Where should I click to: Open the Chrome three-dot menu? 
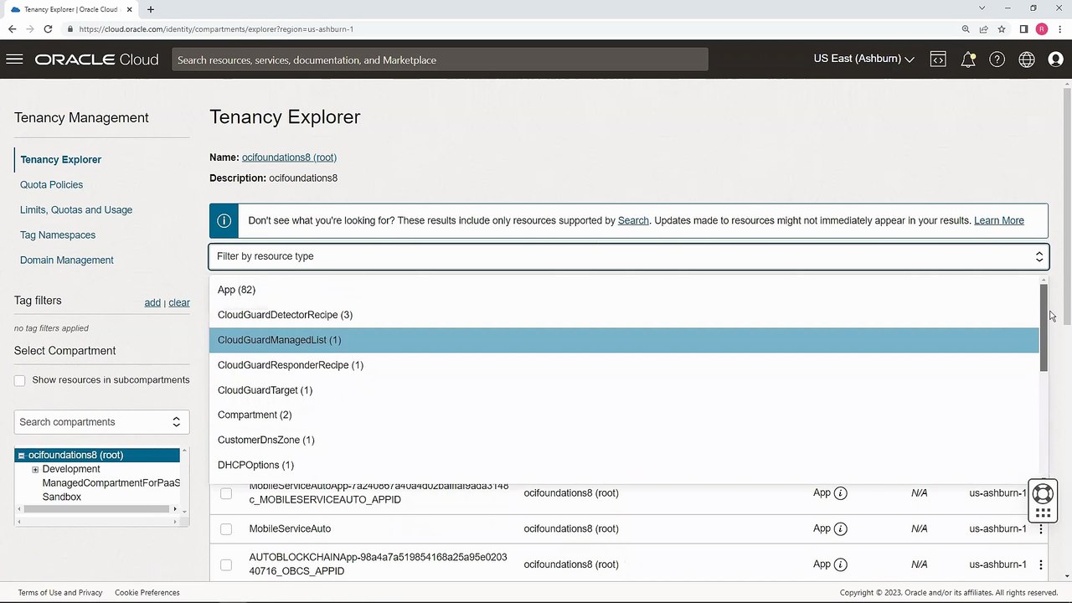pyautogui.click(x=1059, y=29)
